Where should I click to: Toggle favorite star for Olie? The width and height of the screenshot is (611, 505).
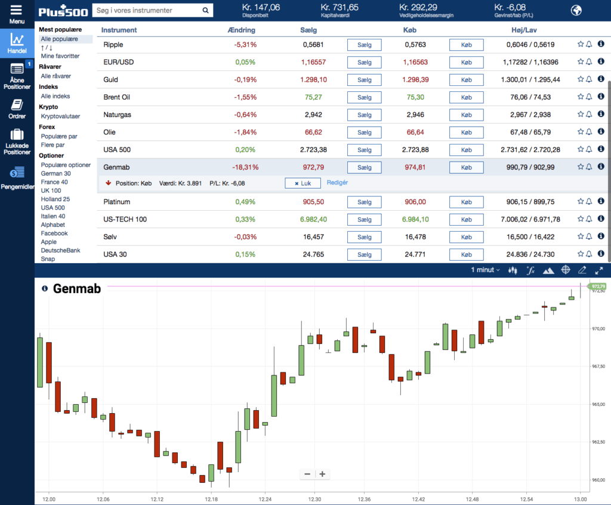point(580,131)
